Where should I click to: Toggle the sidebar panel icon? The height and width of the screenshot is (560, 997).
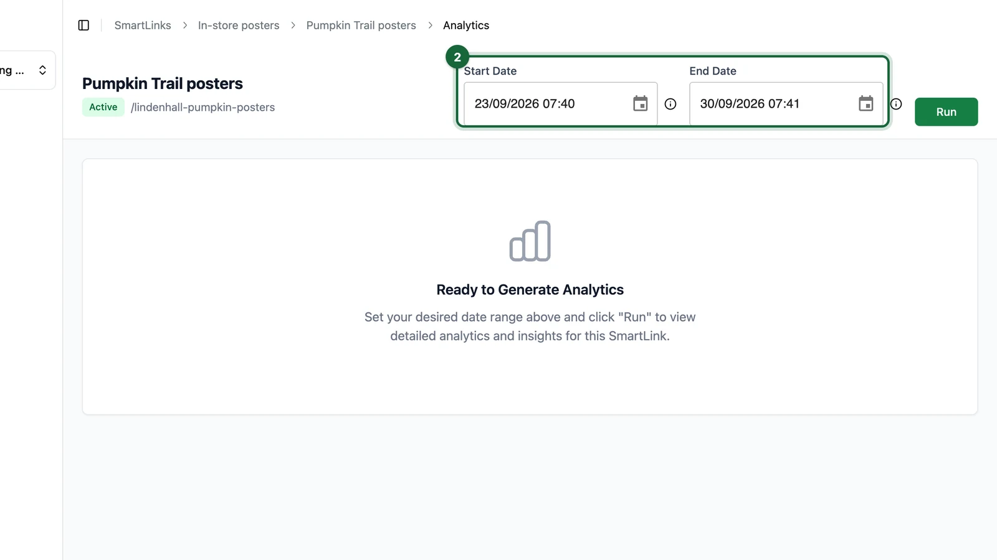[x=83, y=26]
